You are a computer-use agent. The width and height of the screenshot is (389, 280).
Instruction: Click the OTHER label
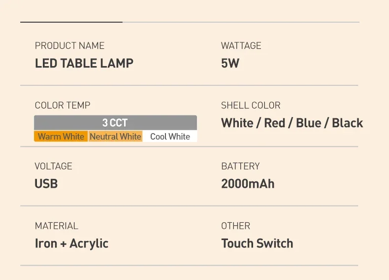[x=236, y=226]
